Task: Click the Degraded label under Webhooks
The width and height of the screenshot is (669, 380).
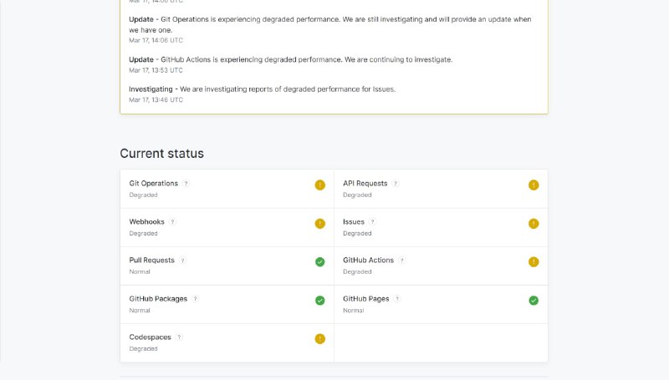Action: tap(143, 234)
